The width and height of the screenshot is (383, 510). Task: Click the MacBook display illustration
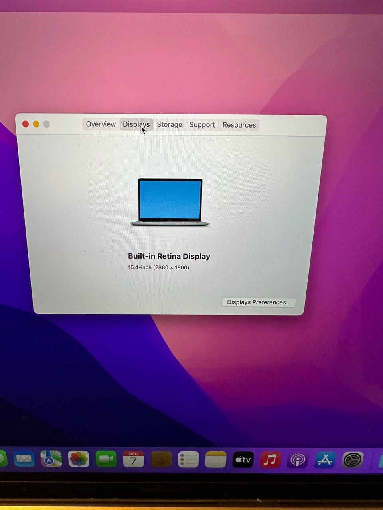(170, 202)
